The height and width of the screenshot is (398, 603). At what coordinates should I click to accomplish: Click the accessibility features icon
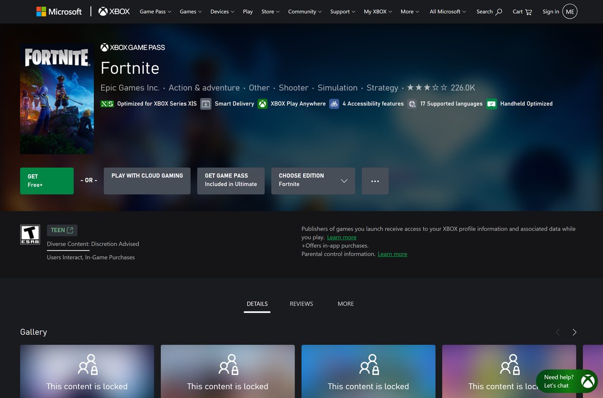334,104
